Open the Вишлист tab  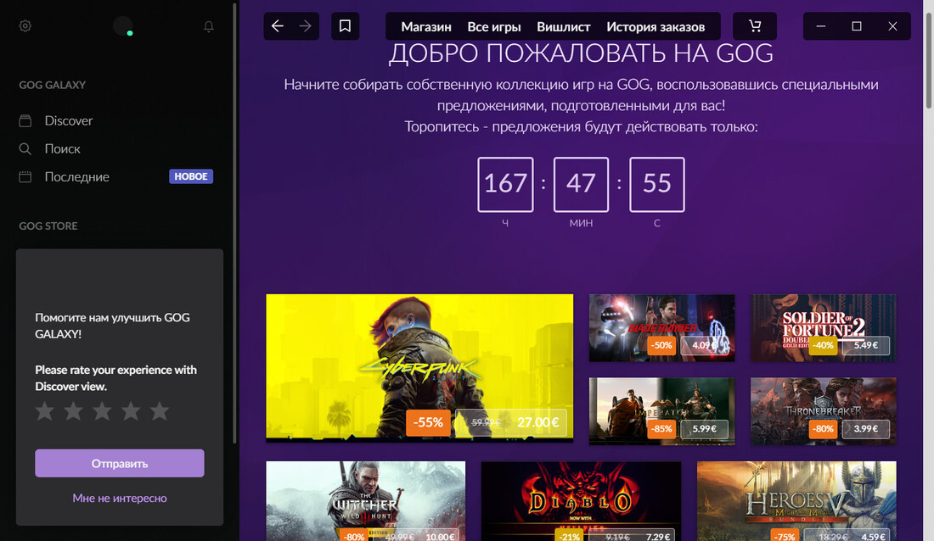click(x=564, y=27)
